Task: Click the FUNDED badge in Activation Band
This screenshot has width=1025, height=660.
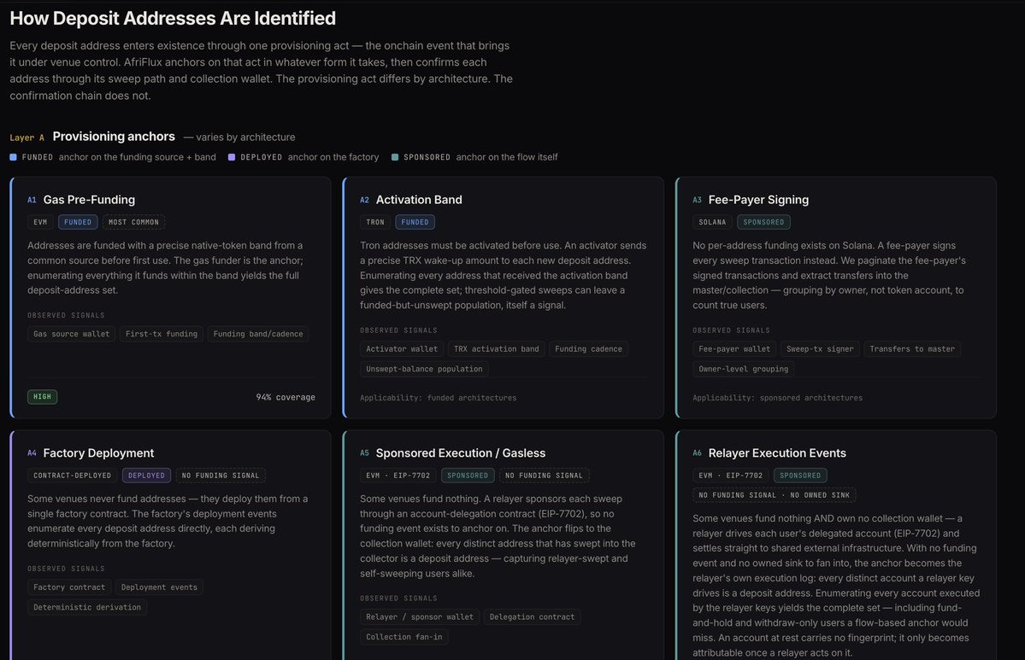Action: click(x=415, y=222)
